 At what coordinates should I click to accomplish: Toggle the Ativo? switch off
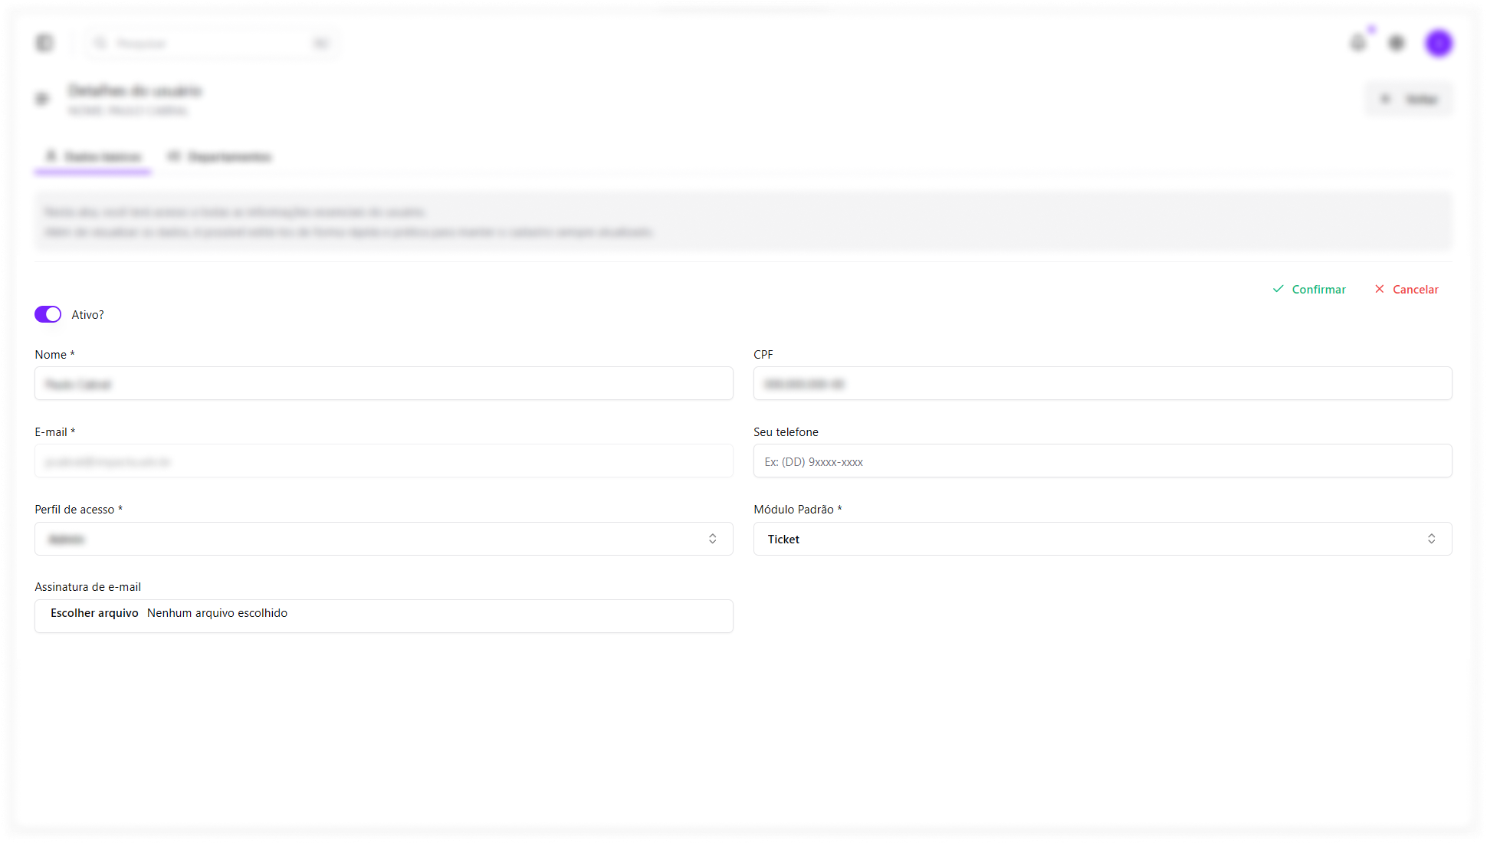pos(48,314)
